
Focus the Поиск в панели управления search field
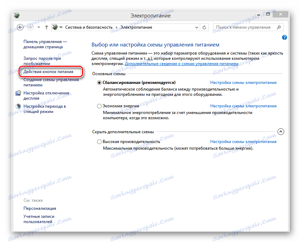[248, 27]
